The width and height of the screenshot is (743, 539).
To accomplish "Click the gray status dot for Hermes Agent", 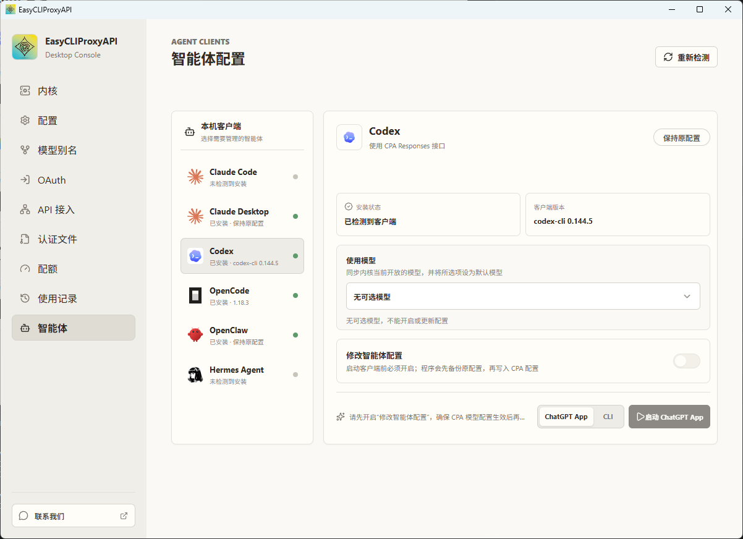I will click(x=295, y=375).
